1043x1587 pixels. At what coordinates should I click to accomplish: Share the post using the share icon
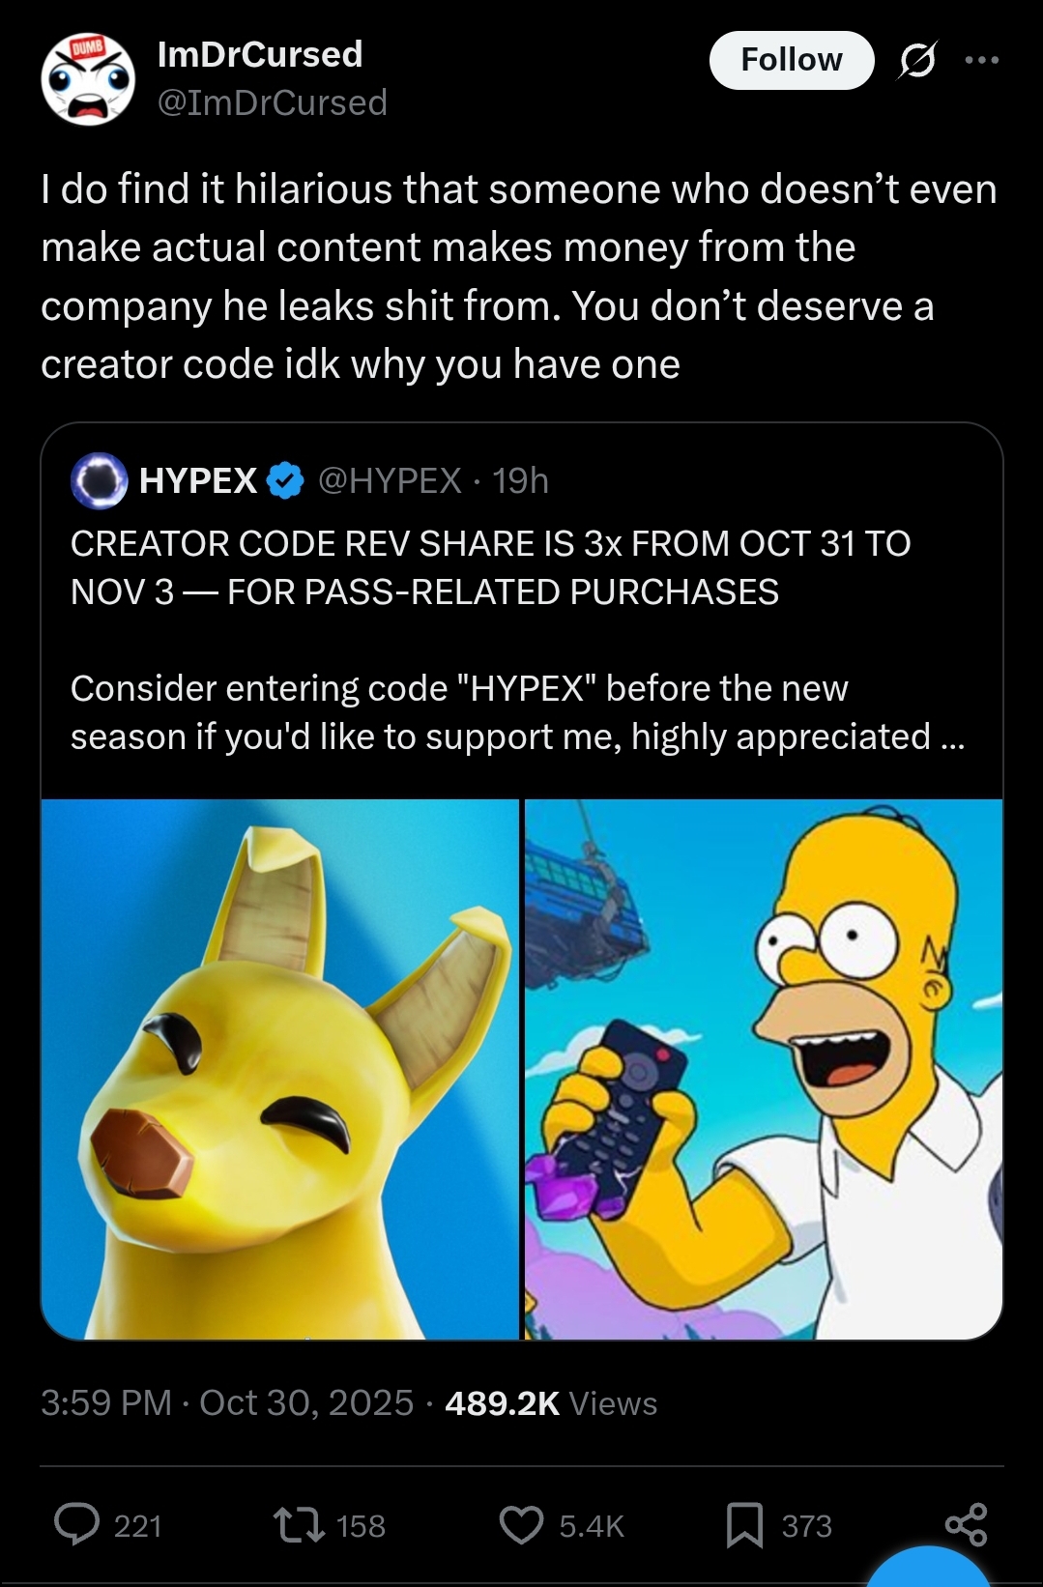[966, 1524]
